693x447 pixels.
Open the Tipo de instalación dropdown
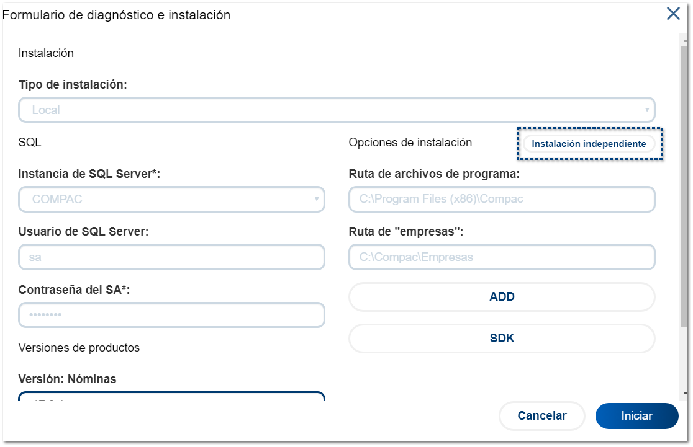pyautogui.click(x=337, y=110)
